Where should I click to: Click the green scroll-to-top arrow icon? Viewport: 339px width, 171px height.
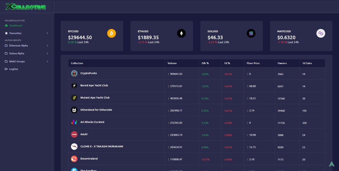pos(331,164)
